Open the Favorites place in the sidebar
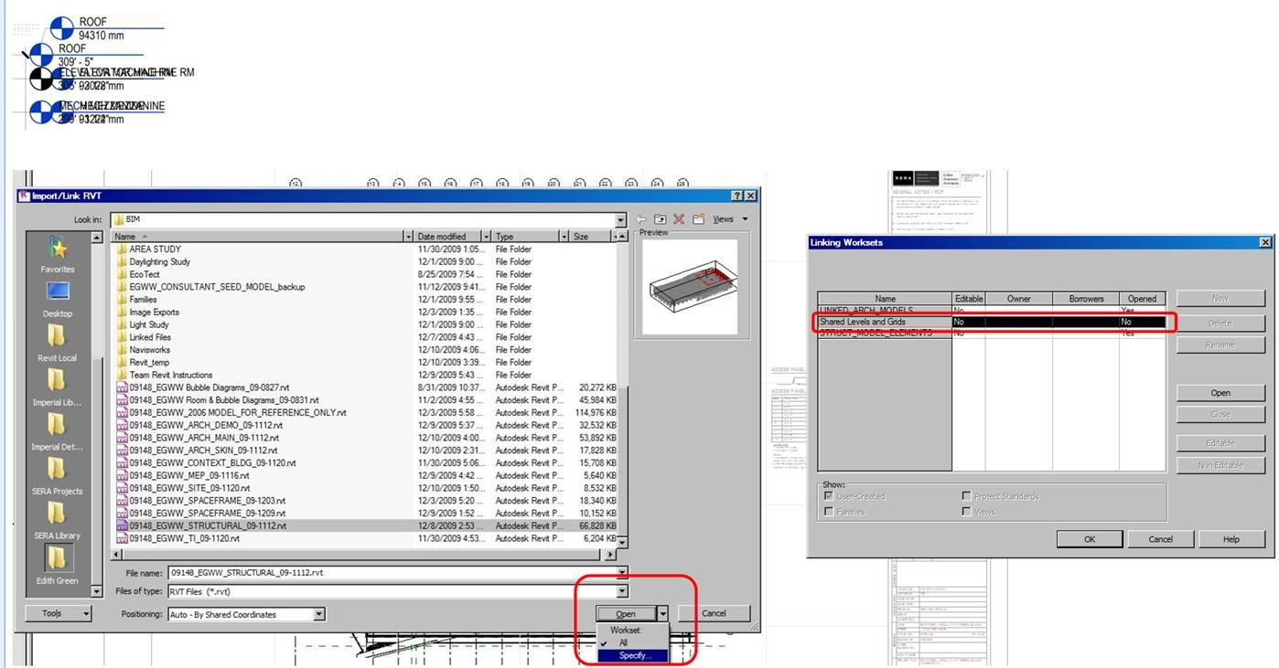 click(57, 255)
